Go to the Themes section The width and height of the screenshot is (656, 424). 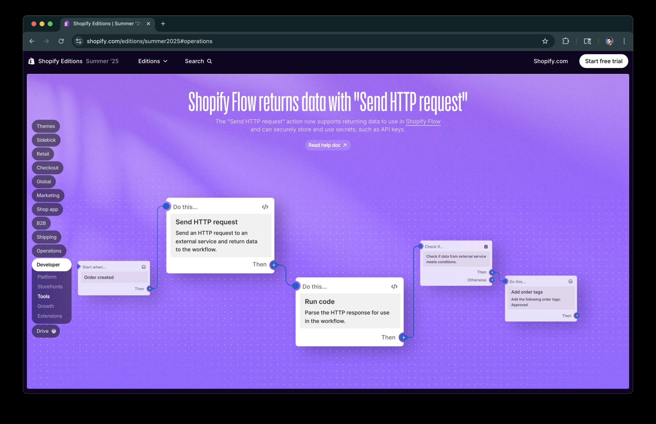46,126
